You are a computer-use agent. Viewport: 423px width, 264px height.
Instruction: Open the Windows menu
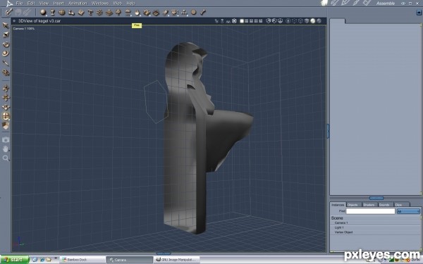100,4
